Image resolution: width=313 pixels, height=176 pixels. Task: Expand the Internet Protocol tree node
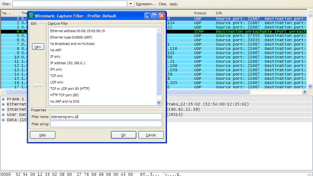tap(3, 109)
